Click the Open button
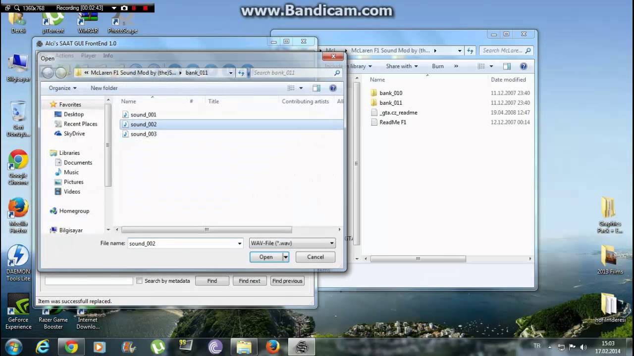Viewport: 634px width, 356px height. (266, 257)
